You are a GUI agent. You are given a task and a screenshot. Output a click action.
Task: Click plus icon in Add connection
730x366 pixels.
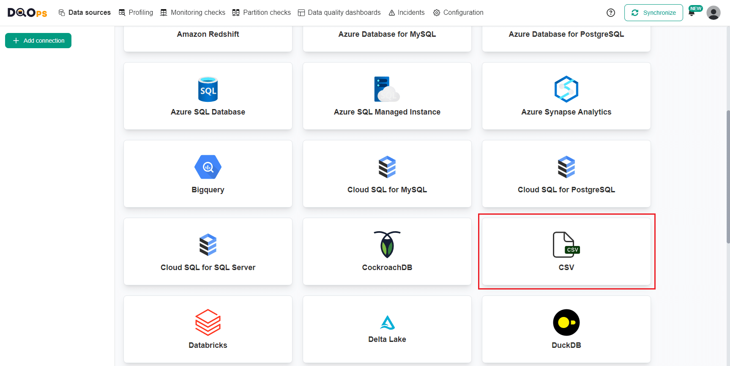point(16,41)
